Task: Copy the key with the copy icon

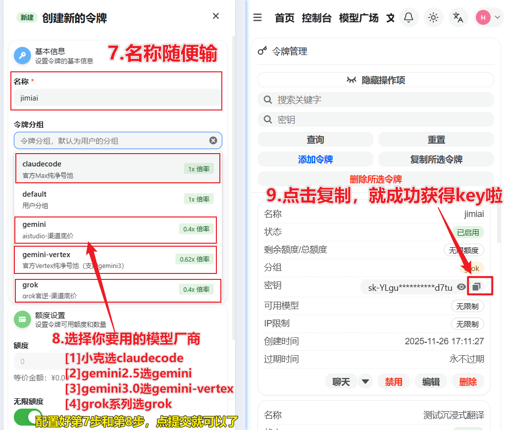Action: click(476, 287)
